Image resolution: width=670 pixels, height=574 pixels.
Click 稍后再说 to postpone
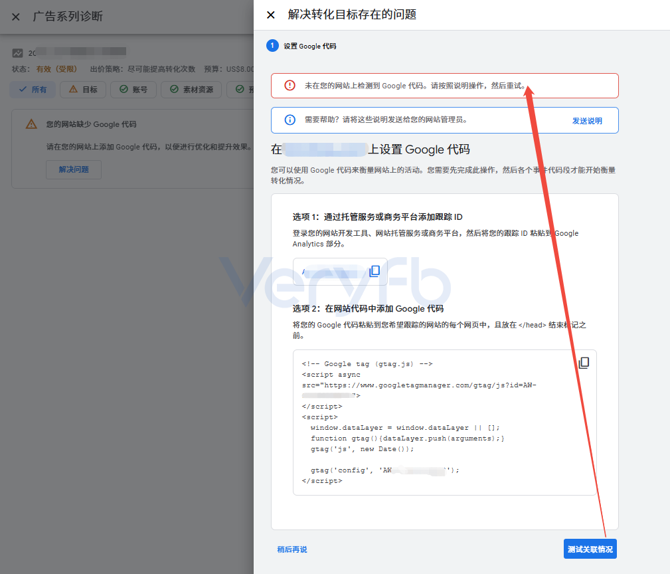(292, 549)
